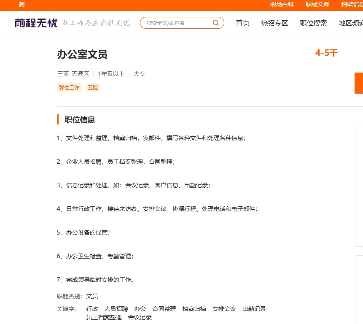Open the 地区频道 navigation item
363x324 pixels.
[350, 24]
